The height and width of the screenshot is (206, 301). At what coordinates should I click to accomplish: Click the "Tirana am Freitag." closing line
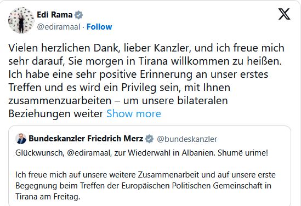48,197
